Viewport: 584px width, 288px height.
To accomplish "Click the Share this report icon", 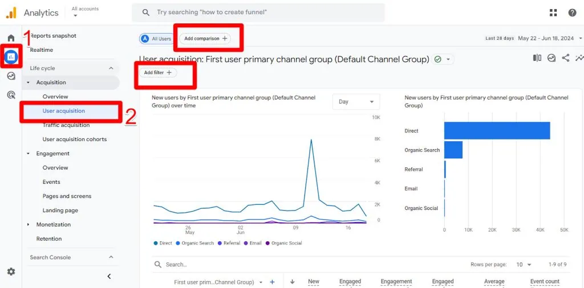I will [566, 58].
